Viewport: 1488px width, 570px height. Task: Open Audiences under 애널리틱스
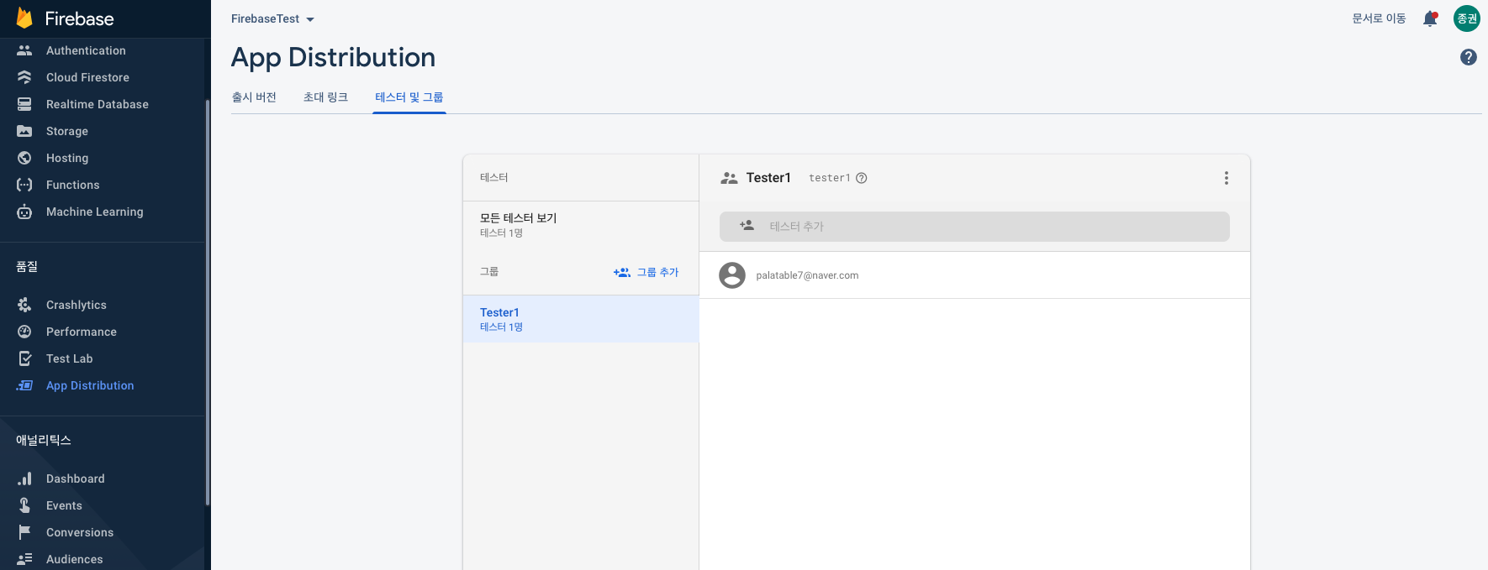pyautogui.click(x=75, y=559)
